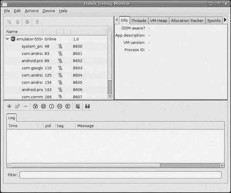
Task: Open the Edit menu
Action: 17,11
